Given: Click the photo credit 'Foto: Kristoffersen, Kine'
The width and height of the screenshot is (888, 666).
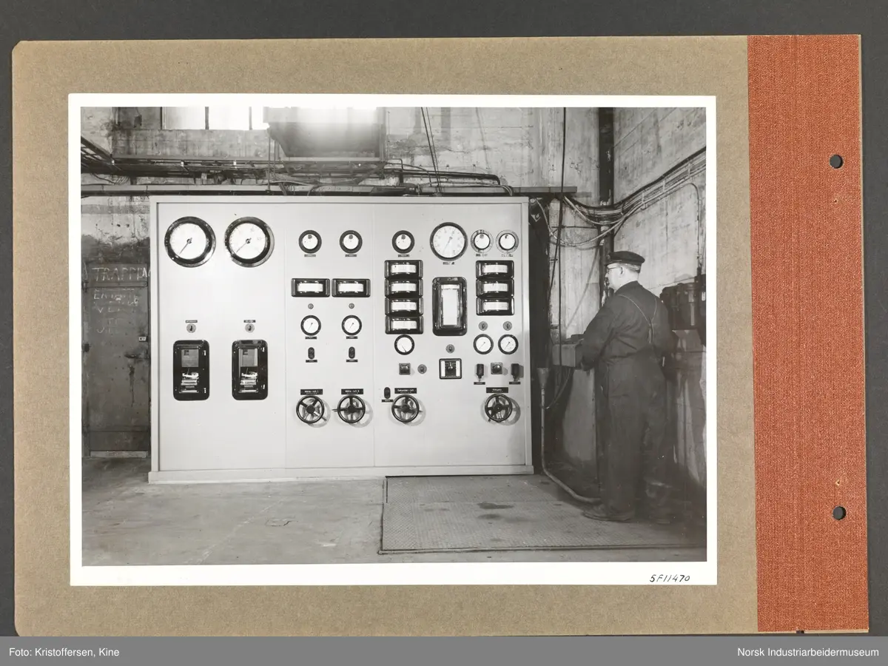Looking at the screenshot, I should (64, 652).
